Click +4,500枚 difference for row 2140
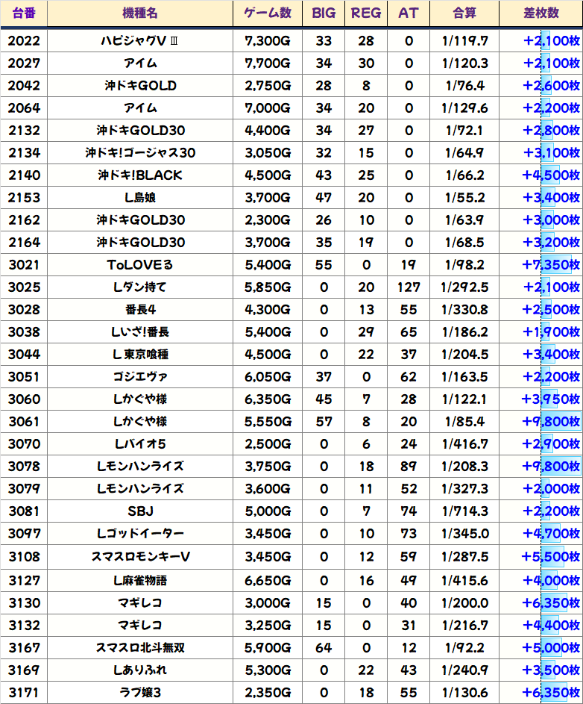The height and width of the screenshot is (704, 583). (551, 175)
